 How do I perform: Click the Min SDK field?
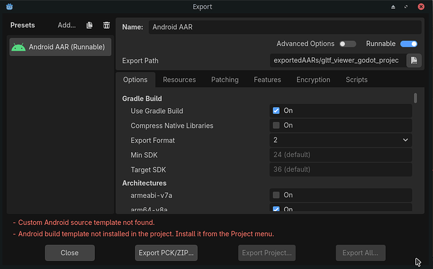341,155
